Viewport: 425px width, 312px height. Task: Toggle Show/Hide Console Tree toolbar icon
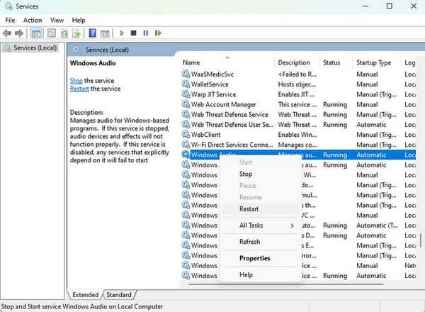click(36, 33)
